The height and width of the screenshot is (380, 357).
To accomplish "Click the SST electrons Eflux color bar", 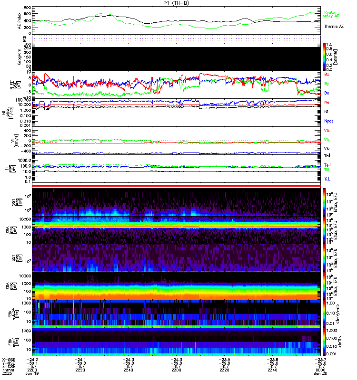I will [324, 258].
